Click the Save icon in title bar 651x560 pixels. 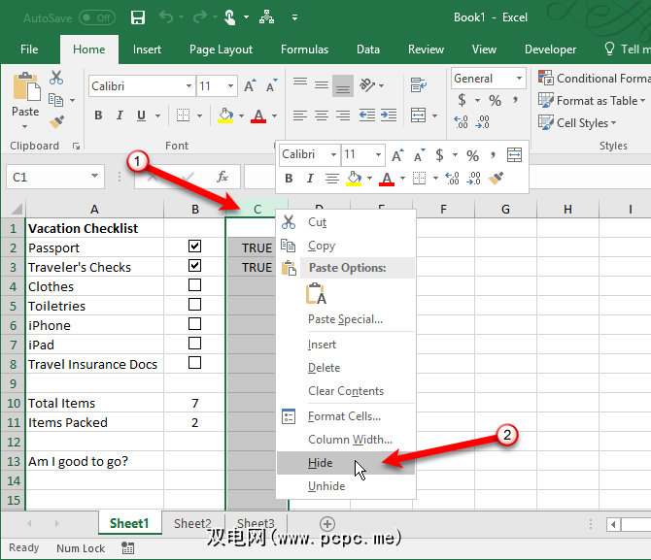point(138,17)
